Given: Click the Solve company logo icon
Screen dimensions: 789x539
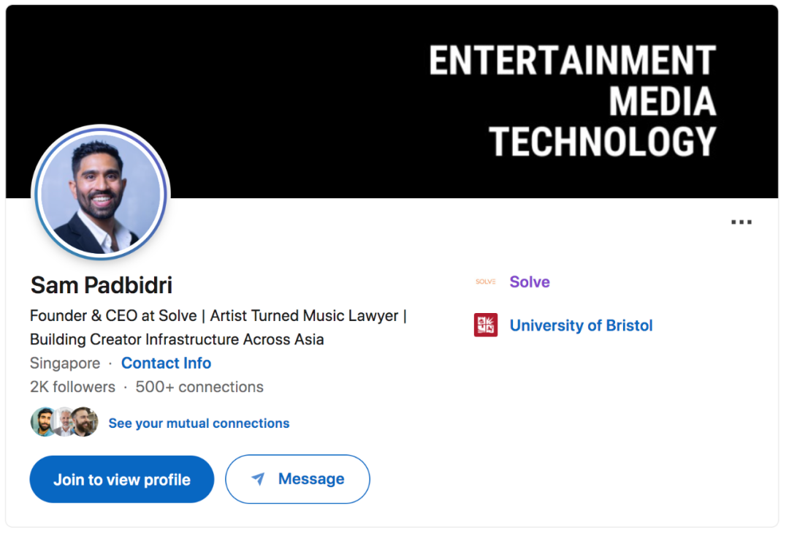Looking at the screenshot, I should (x=485, y=282).
